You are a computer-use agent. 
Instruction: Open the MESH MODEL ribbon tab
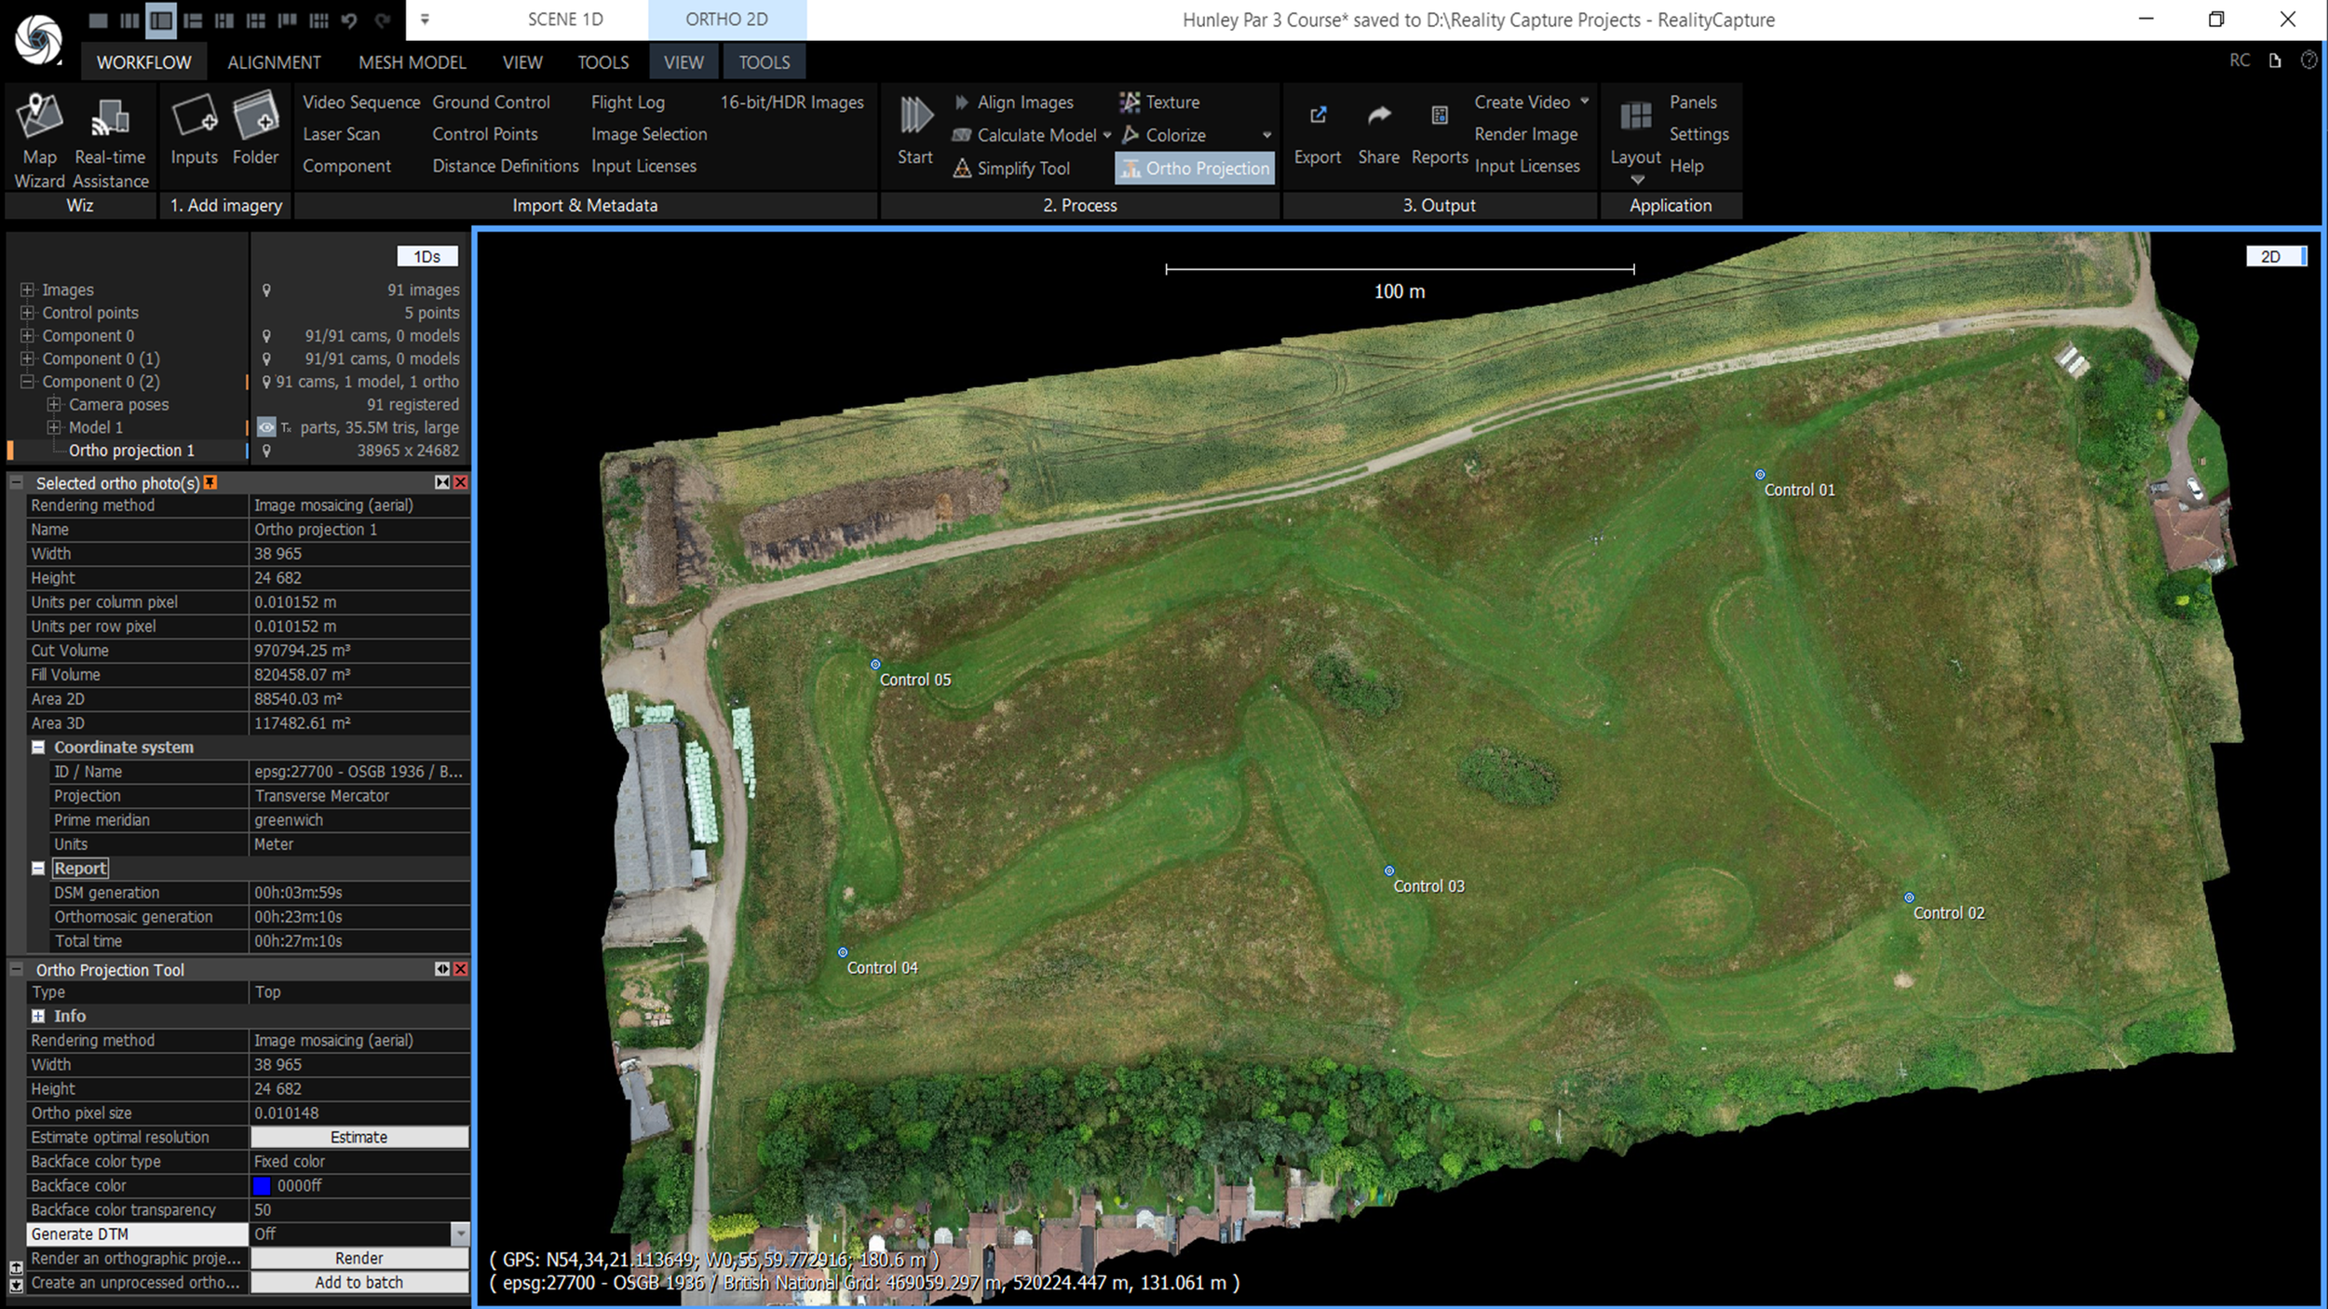tap(412, 62)
